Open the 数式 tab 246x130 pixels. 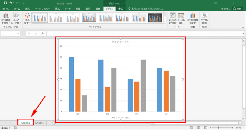pyautogui.click(x=57, y=9)
